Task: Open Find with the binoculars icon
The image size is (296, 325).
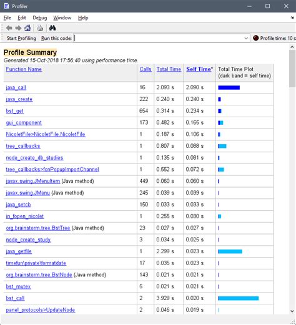Action: (x=52, y=28)
